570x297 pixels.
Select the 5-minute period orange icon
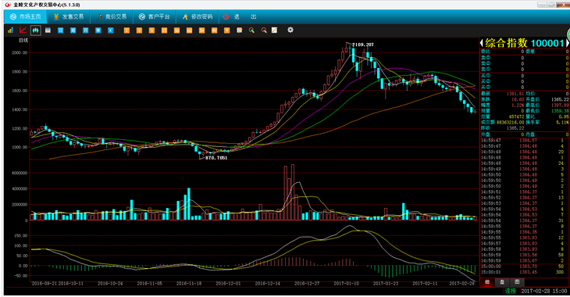151,30
